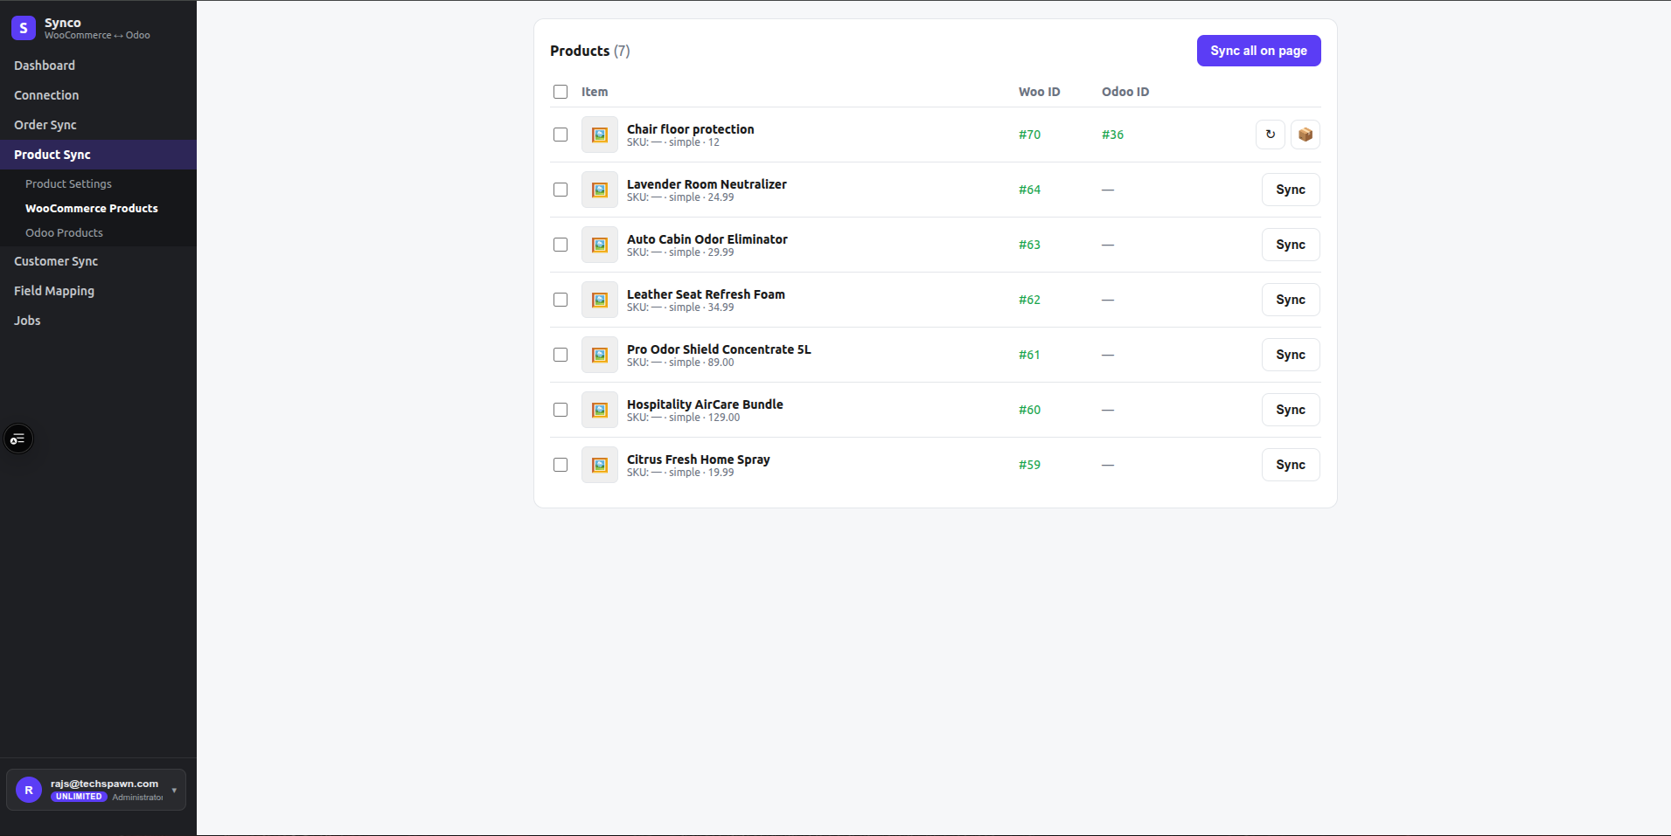Click the user avatar R
This screenshot has height=836, width=1671.
click(29, 790)
